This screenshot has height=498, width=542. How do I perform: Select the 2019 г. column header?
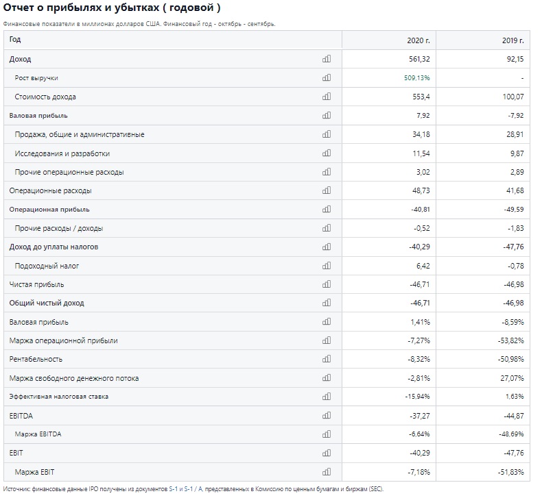(x=483, y=40)
